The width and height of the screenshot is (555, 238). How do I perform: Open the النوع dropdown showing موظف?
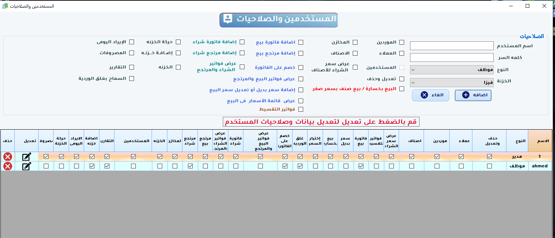tap(451, 69)
